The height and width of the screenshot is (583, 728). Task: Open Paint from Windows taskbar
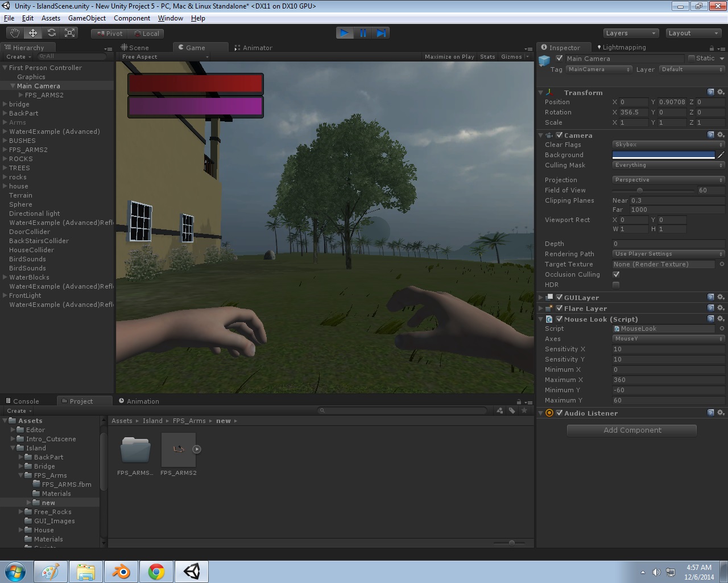pos(50,572)
